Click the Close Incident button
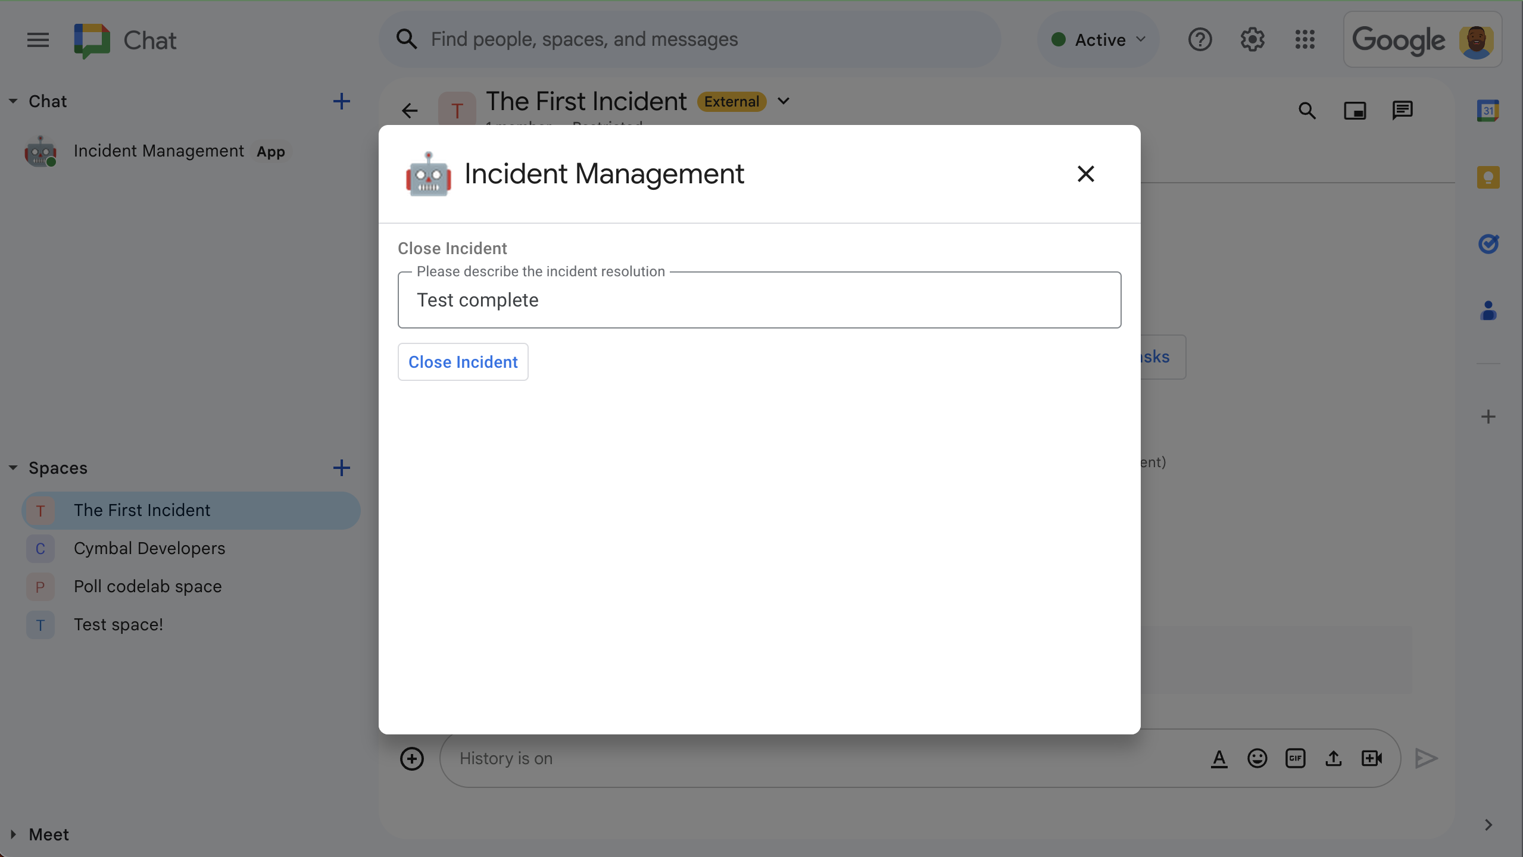The height and width of the screenshot is (857, 1523). pyautogui.click(x=463, y=361)
